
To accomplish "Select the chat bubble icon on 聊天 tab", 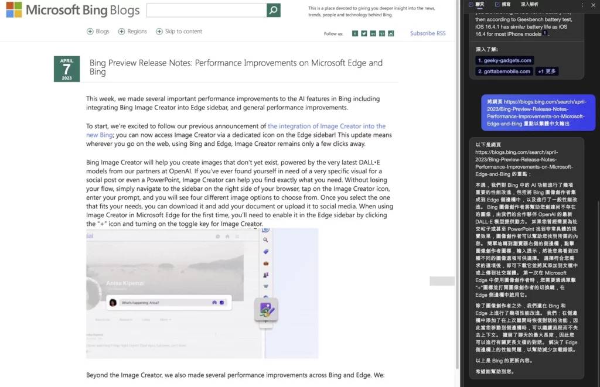I will click(471, 5).
